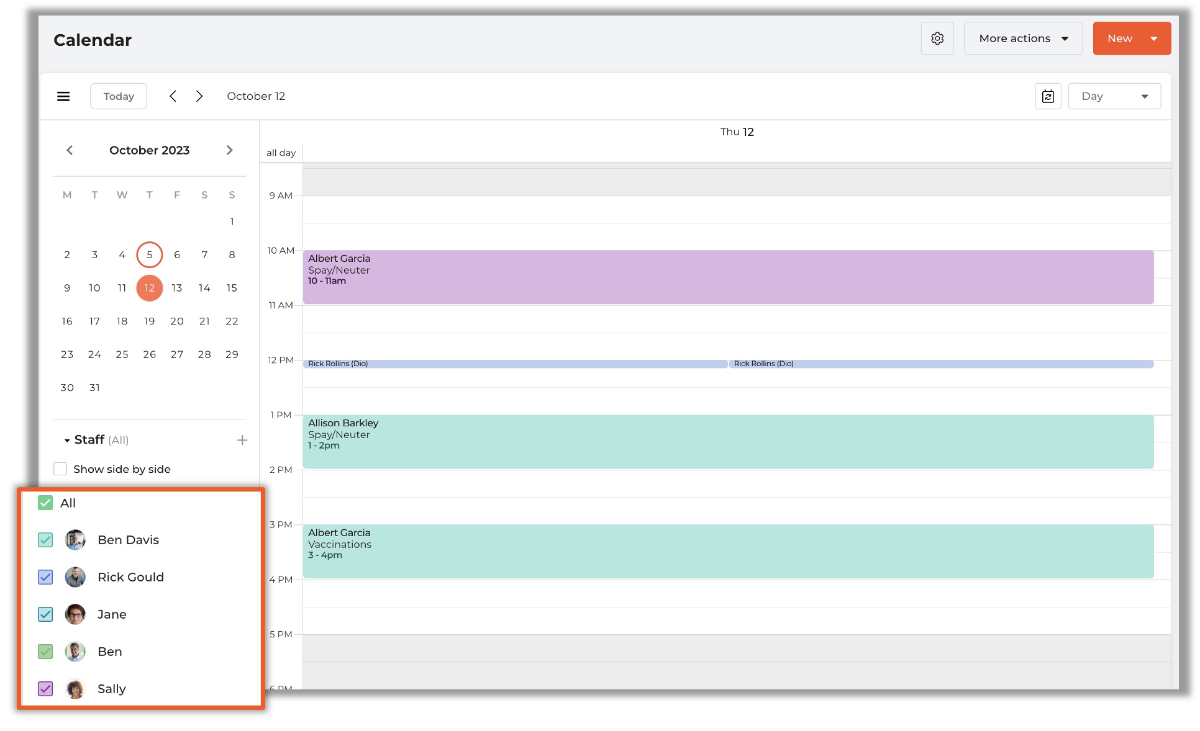Show next month in mini calendar

[229, 150]
